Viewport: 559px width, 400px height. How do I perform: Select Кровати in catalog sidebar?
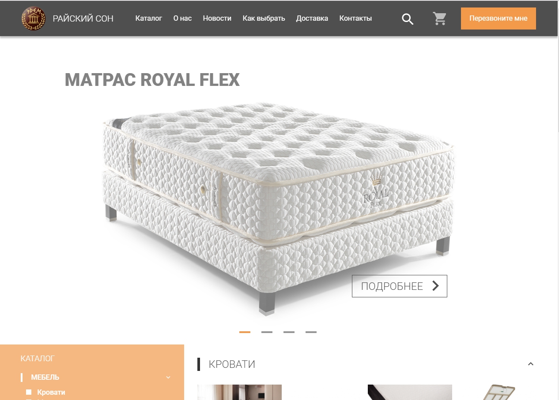[x=51, y=392]
